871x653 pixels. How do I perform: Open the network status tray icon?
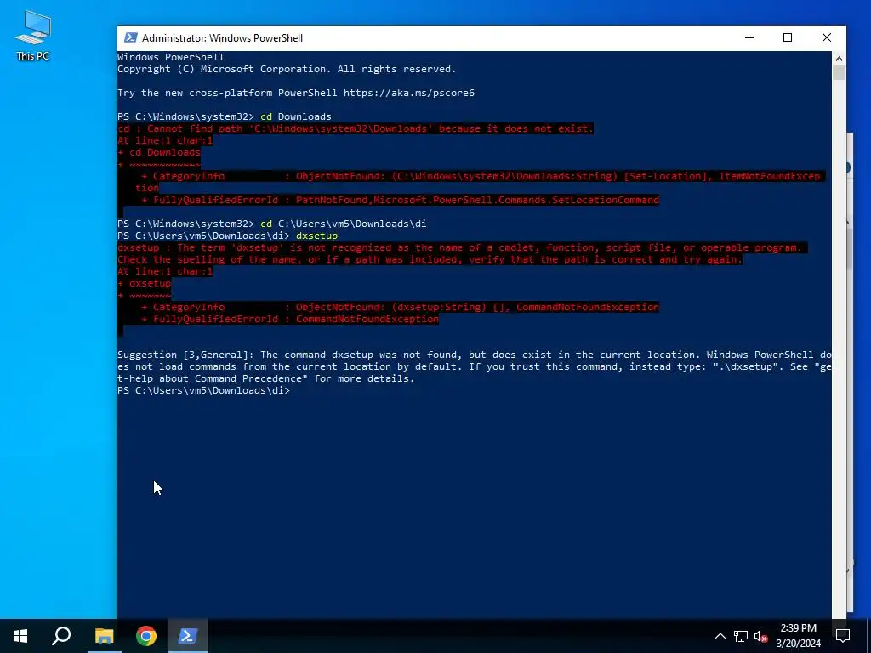(741, 636)
